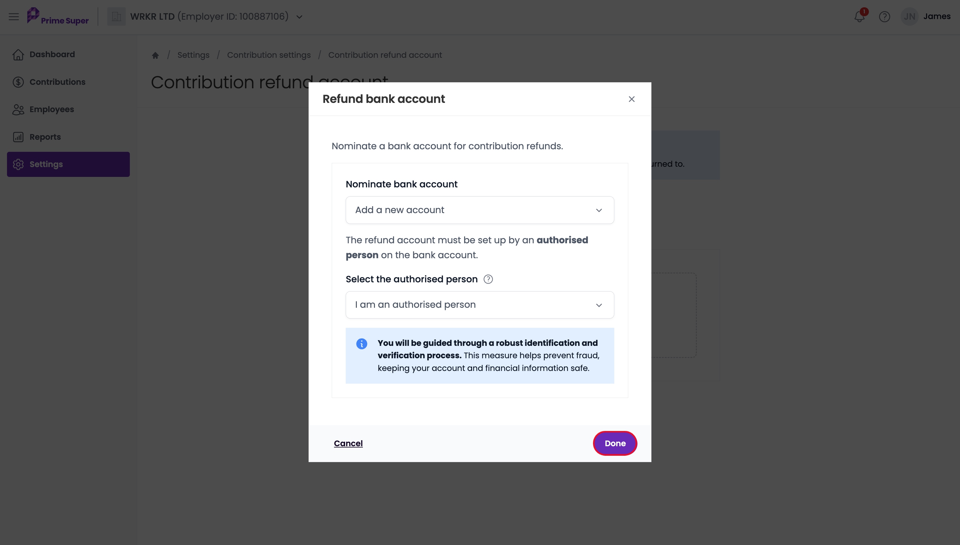Click the Prime Super logo

click(x=57, y=17)
